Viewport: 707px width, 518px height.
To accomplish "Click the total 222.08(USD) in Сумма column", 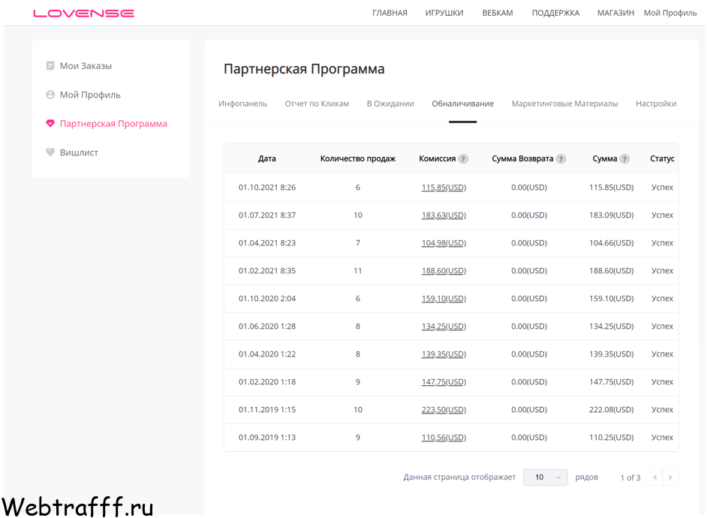I will point(612,410).
